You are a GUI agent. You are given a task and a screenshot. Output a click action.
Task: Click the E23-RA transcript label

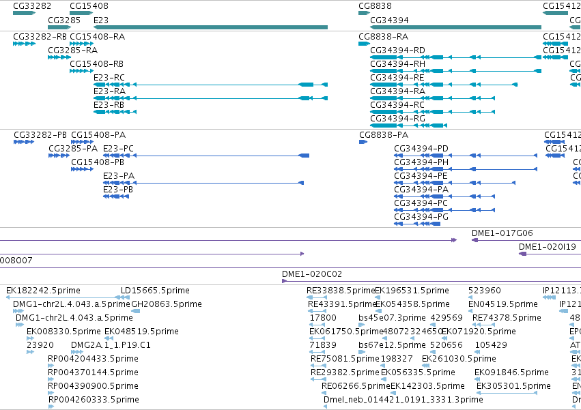(110, 91)
